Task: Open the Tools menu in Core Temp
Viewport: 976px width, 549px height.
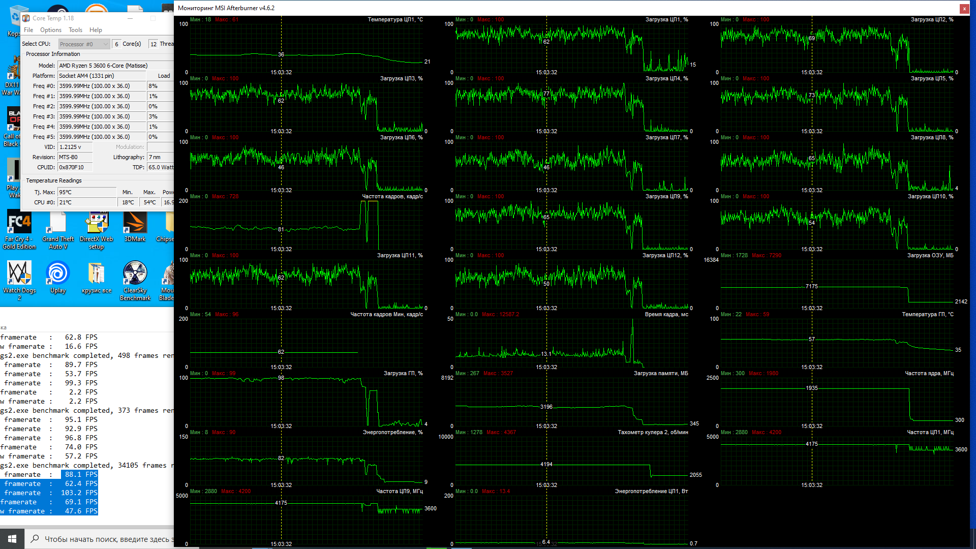Action: tap(75, 30)
